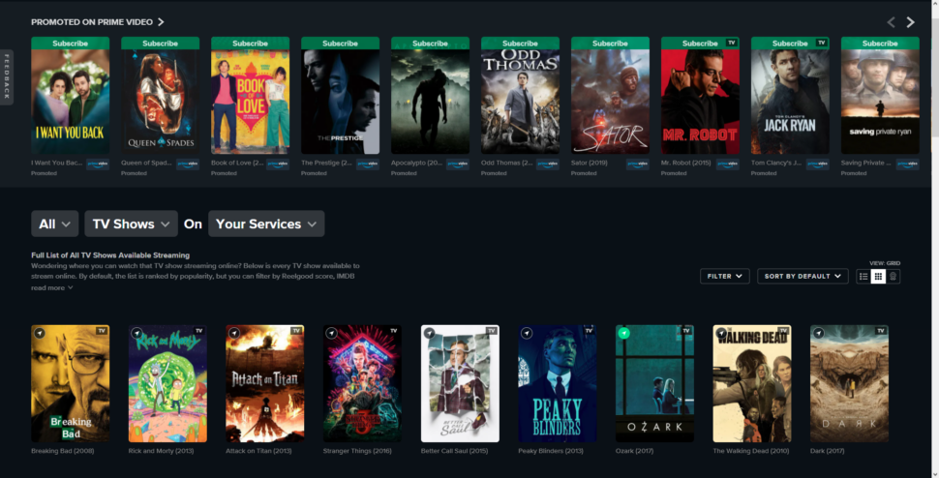939x478 pixels.
Task: Toggle tracking icon on Dark poster
Action: pyautogui.click(x=819, y=333)
